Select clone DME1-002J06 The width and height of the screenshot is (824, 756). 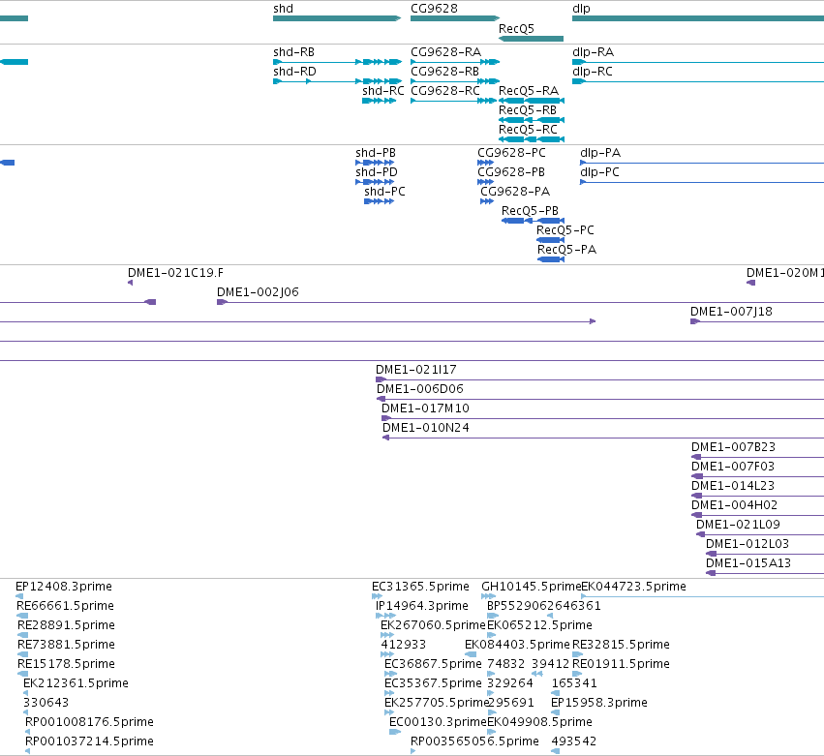[x=520, y=302]
